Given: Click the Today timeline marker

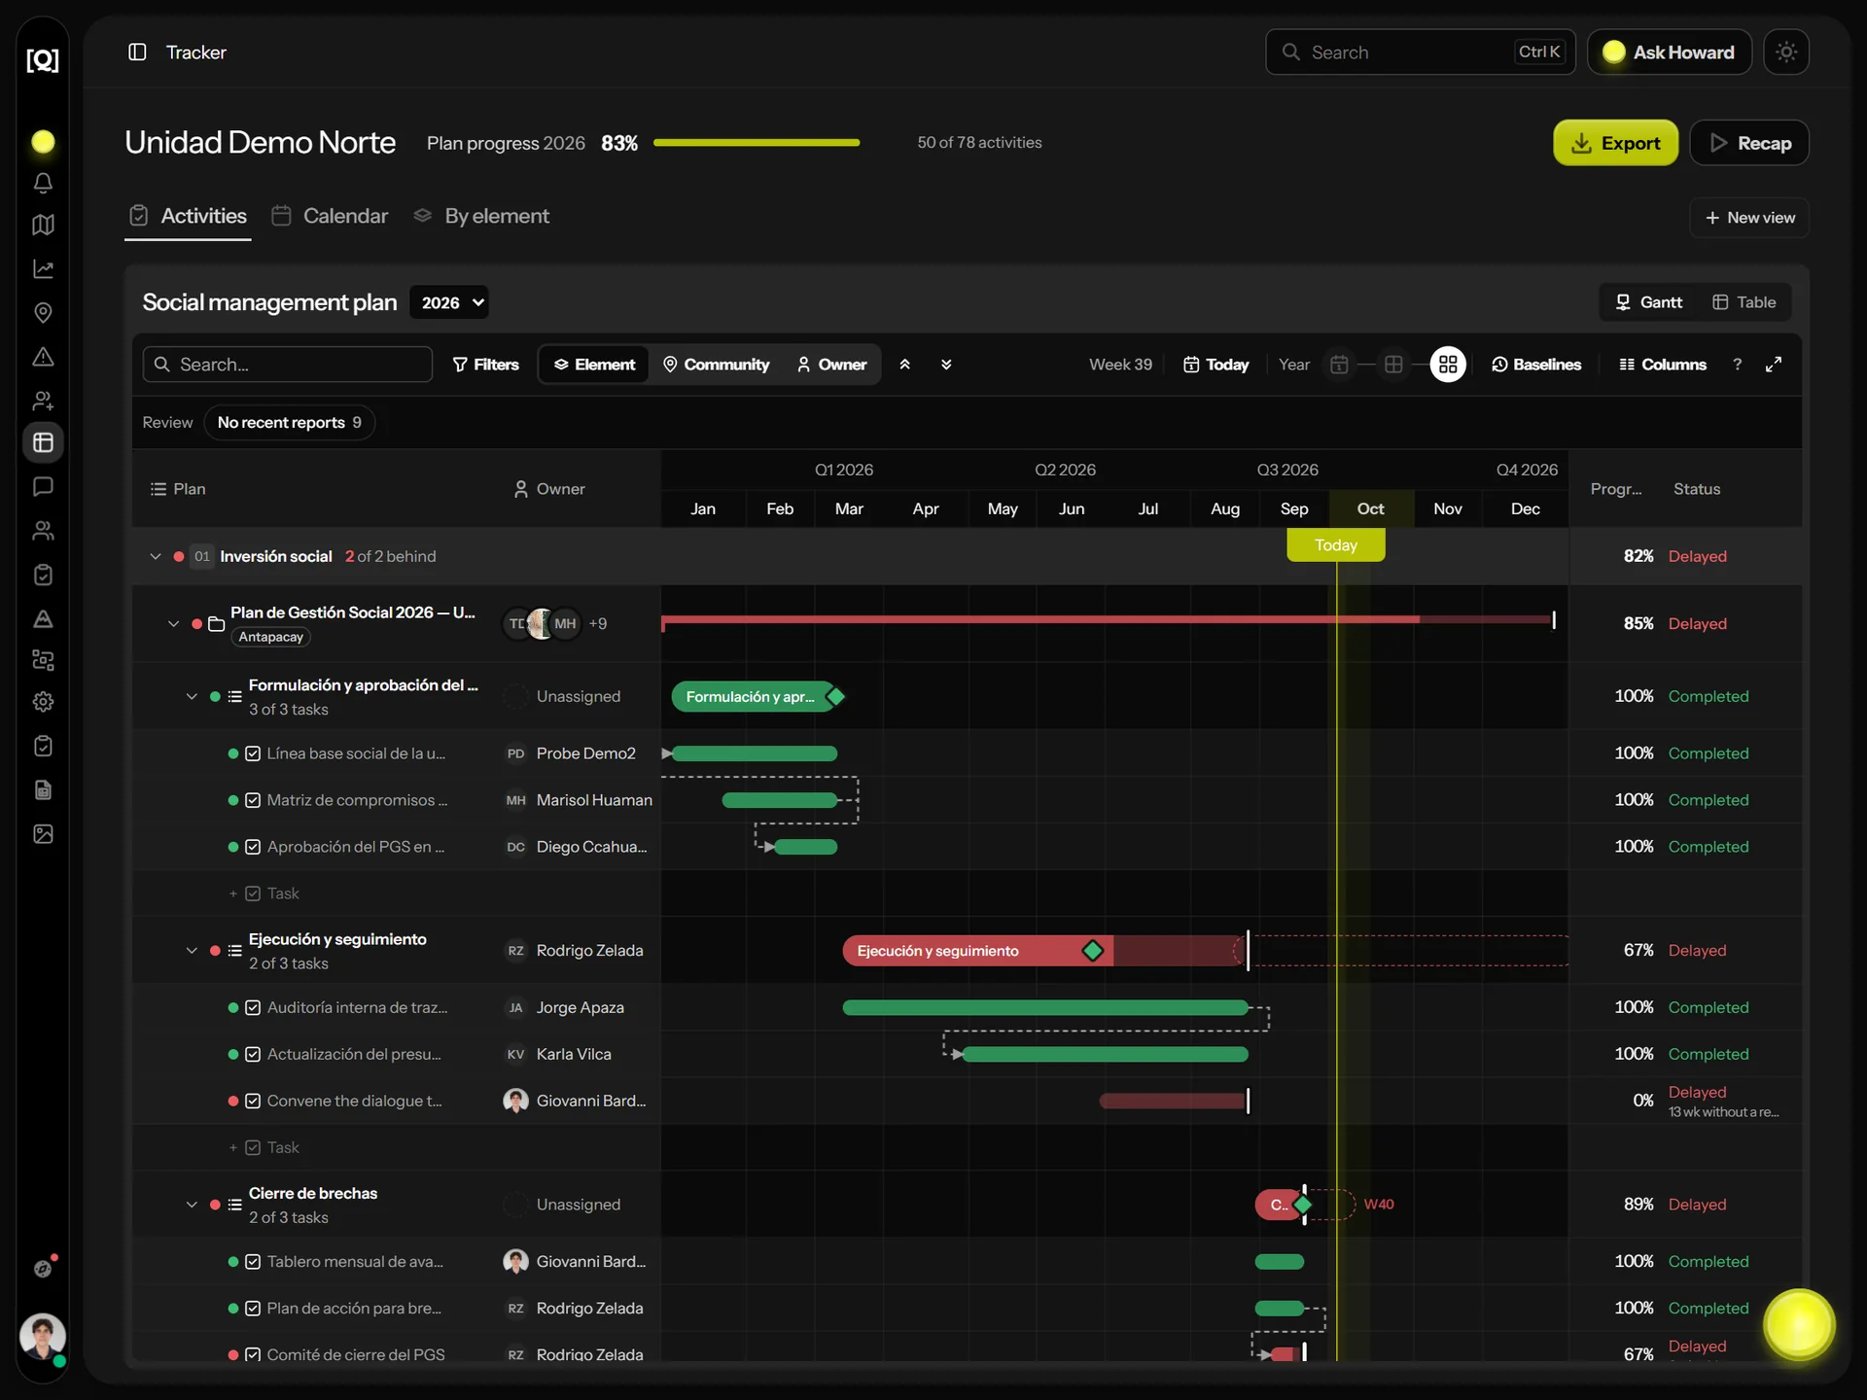Looking at the screenshot, I should pyautogui.click(x=1336, y=545).
